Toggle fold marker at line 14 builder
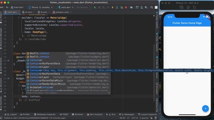The height and width of the screenshot is (120, 214). [x=12, y=18]
